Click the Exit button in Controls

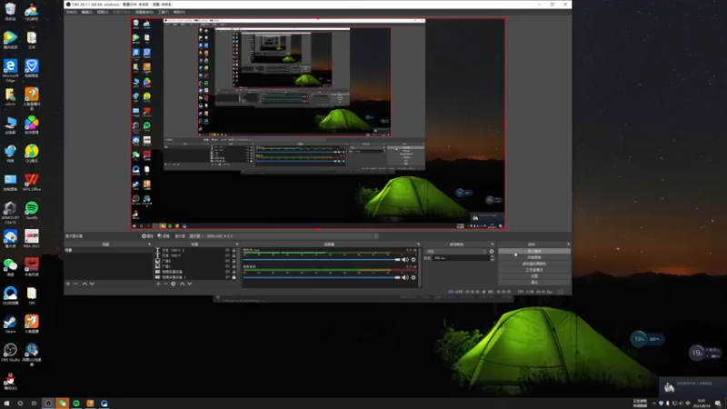tap(534, 282)
